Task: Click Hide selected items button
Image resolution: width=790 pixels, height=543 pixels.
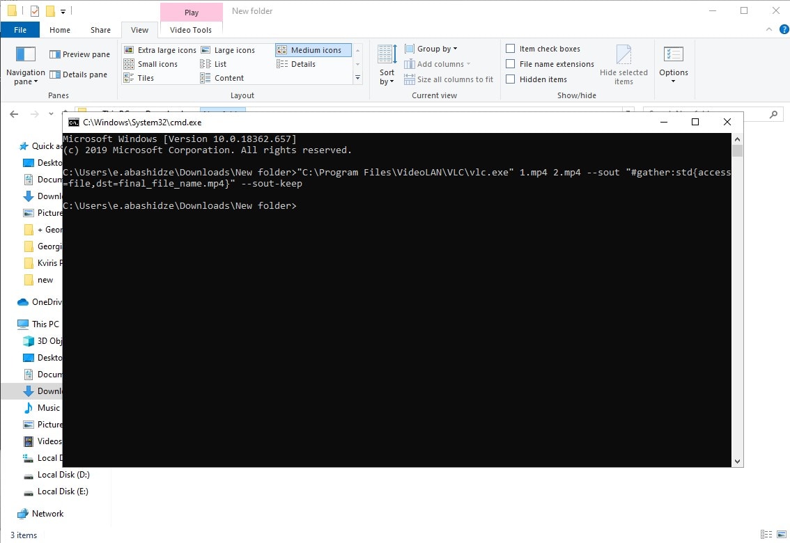Action: pyautogui.click(x=624, y=65)
